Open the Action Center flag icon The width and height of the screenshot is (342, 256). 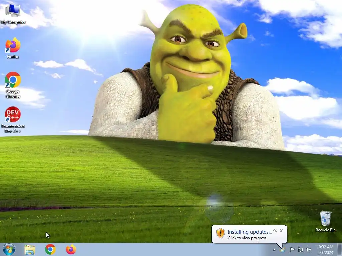coord(292,249)
